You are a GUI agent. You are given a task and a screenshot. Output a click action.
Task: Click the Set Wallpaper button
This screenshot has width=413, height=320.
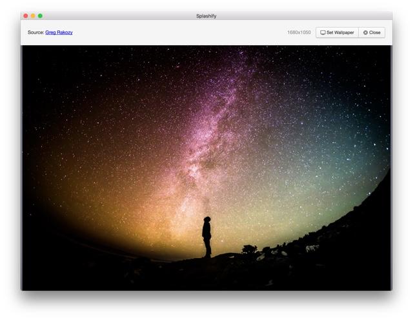[337, 32]
